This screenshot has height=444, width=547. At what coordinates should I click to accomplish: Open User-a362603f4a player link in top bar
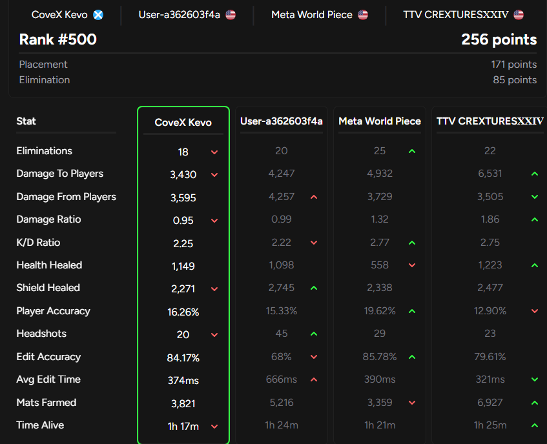[180, 15]
